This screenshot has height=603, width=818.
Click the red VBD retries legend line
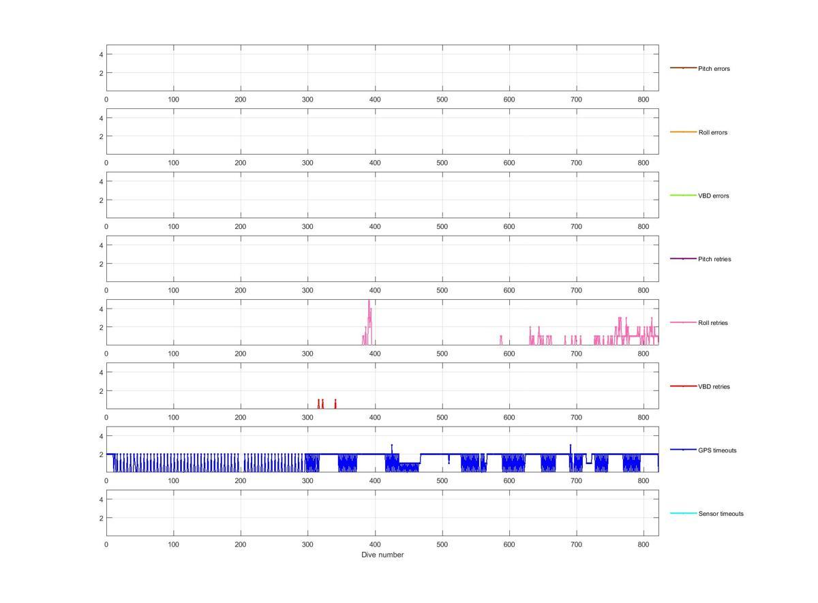click(683, 386)
